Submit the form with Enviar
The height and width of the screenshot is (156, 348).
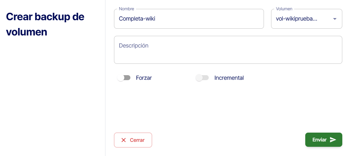point(323,140)
